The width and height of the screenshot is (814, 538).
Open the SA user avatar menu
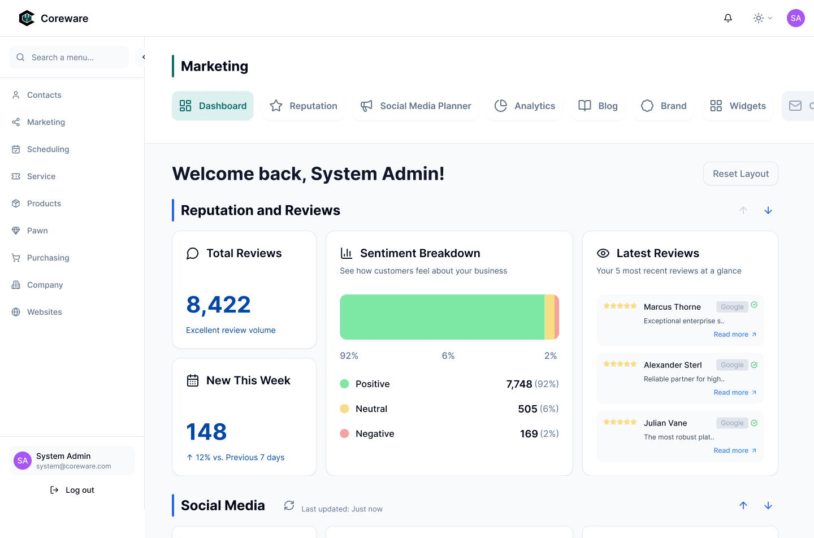[x=795, y=18]
